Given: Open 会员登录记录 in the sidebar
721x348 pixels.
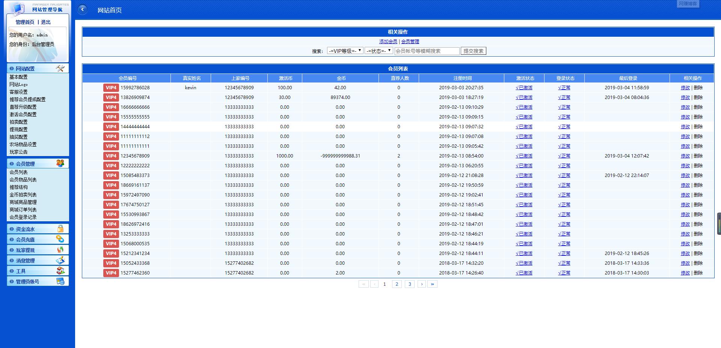Looking at the screenshot, I should click(23, 217).
